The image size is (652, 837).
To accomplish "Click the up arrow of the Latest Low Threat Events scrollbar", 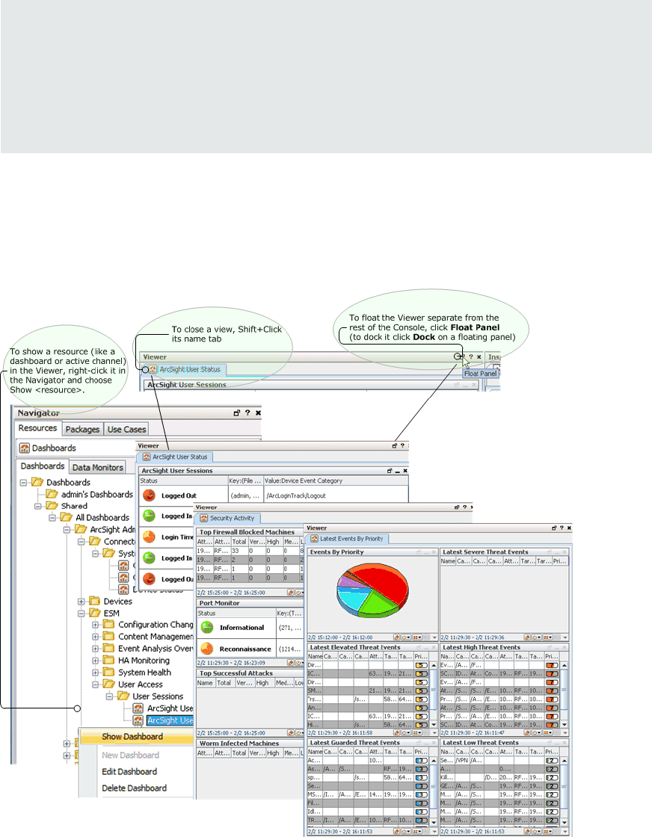I will (x=565, y=761).
